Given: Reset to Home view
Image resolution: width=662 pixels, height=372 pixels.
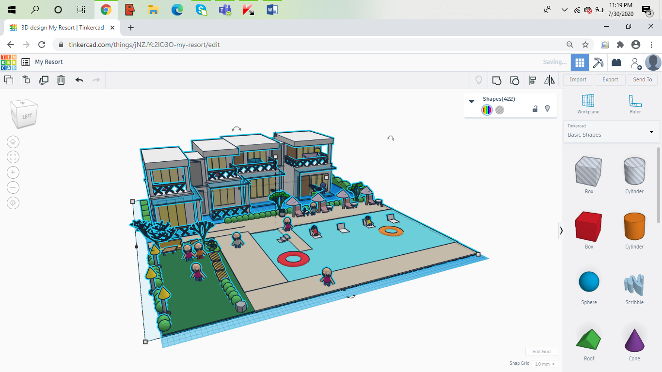Looking at the screenshot, I should tap(13, 141).
